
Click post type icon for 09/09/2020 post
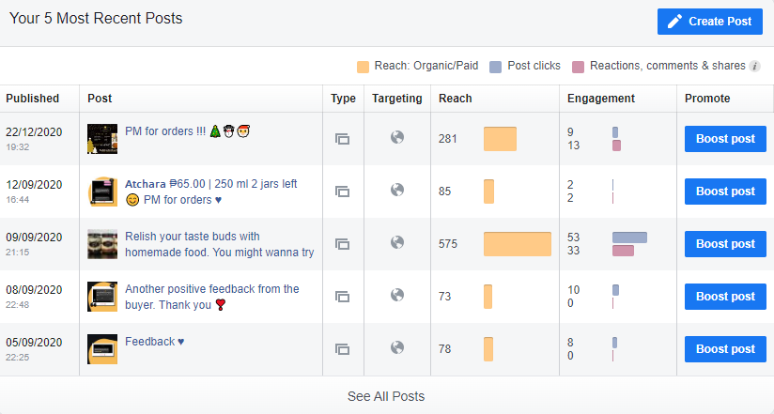pyautogui.click(x=342, y=244)
